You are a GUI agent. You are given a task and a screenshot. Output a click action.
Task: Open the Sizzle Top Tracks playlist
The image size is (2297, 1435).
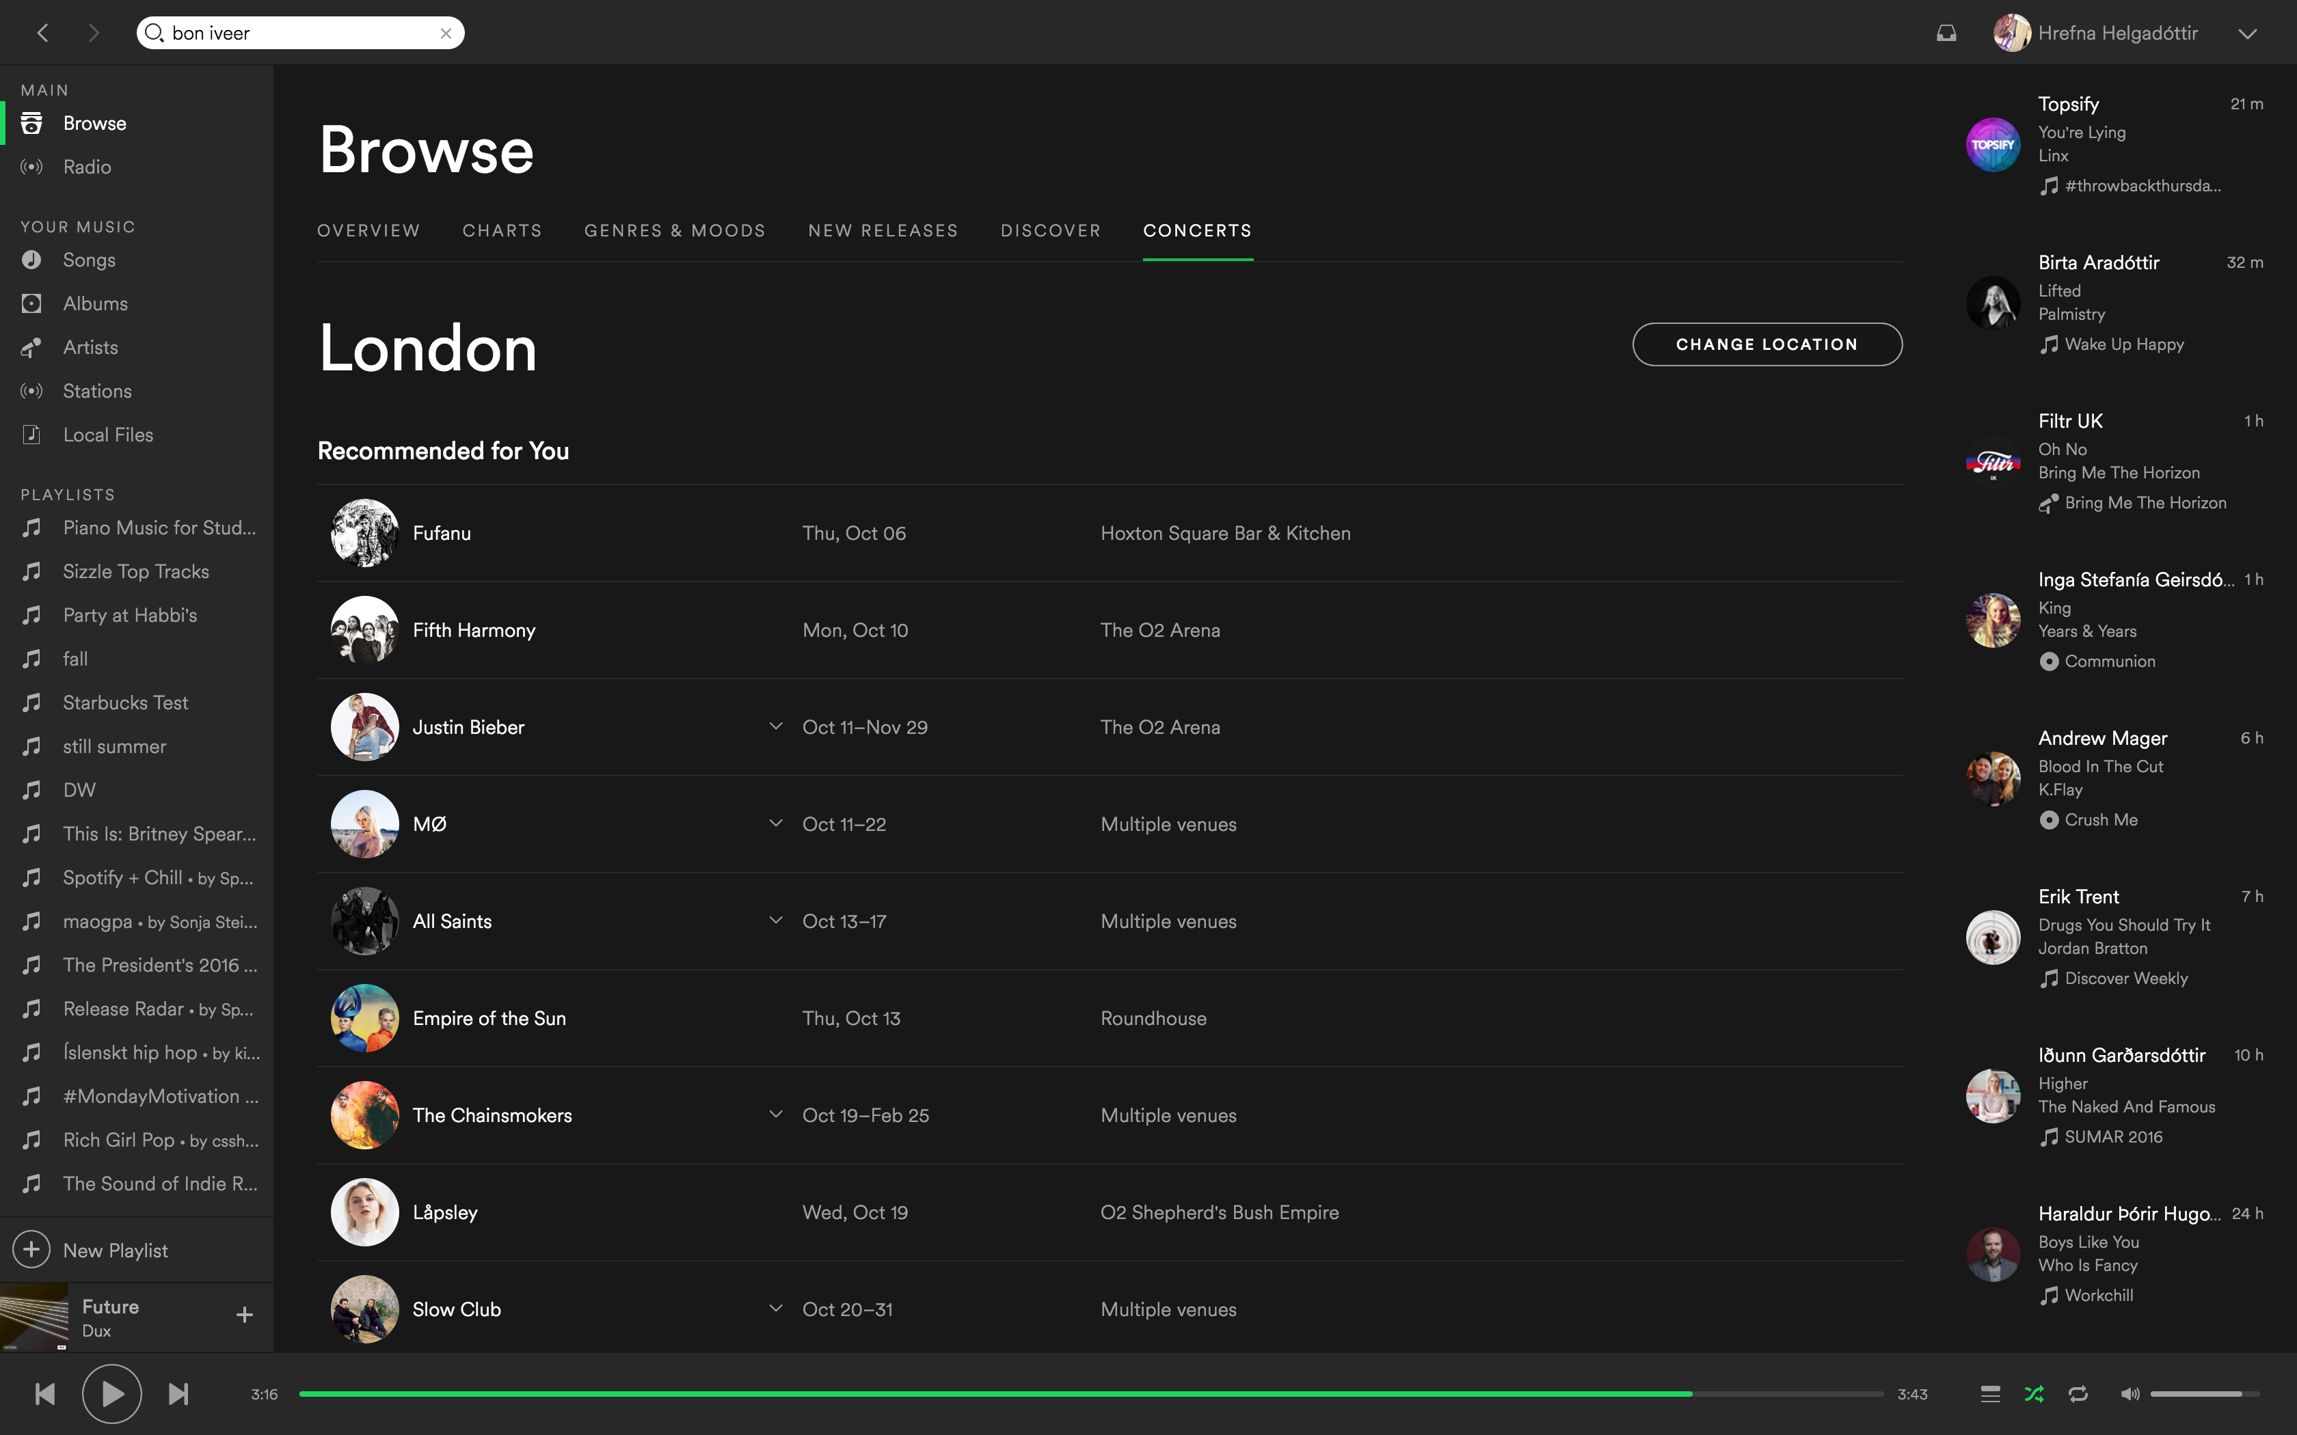[137, 571]
